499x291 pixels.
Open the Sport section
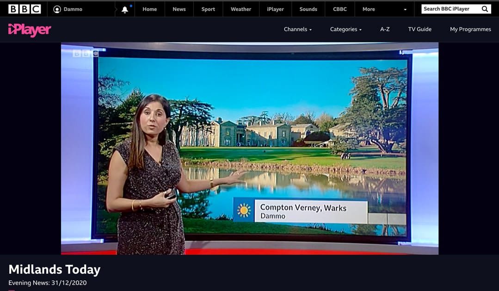208,9
